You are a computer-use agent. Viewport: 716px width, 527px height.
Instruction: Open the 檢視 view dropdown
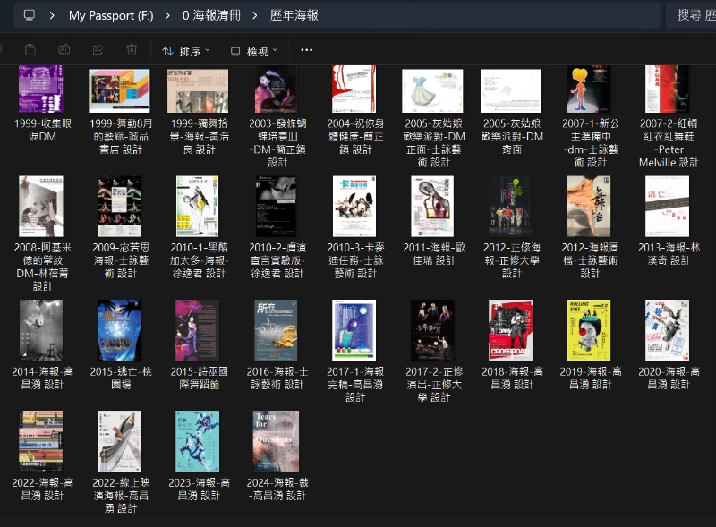click(254, 51)
